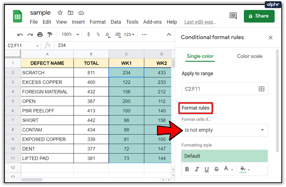The width and height of the screenshot is (286, 187).
Task: Open the 'Last edit was' link
Action: point(200,22)
